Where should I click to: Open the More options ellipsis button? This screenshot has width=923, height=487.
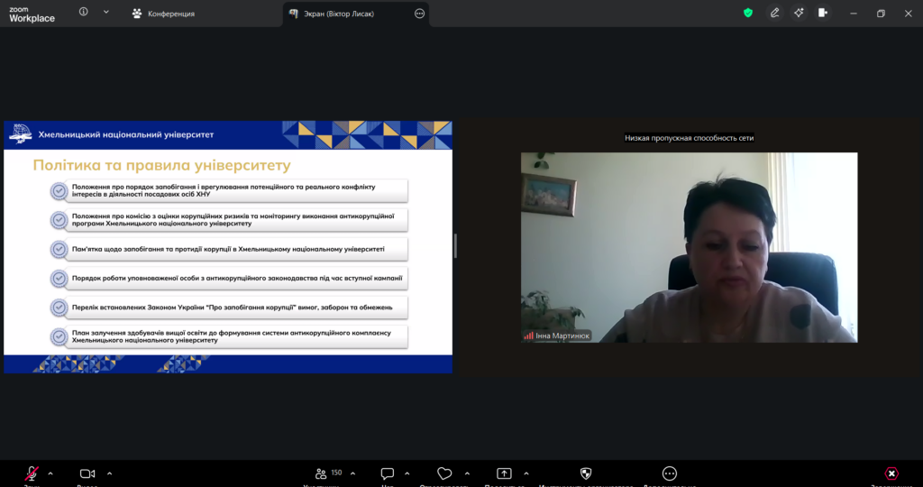tap(669, 473)
